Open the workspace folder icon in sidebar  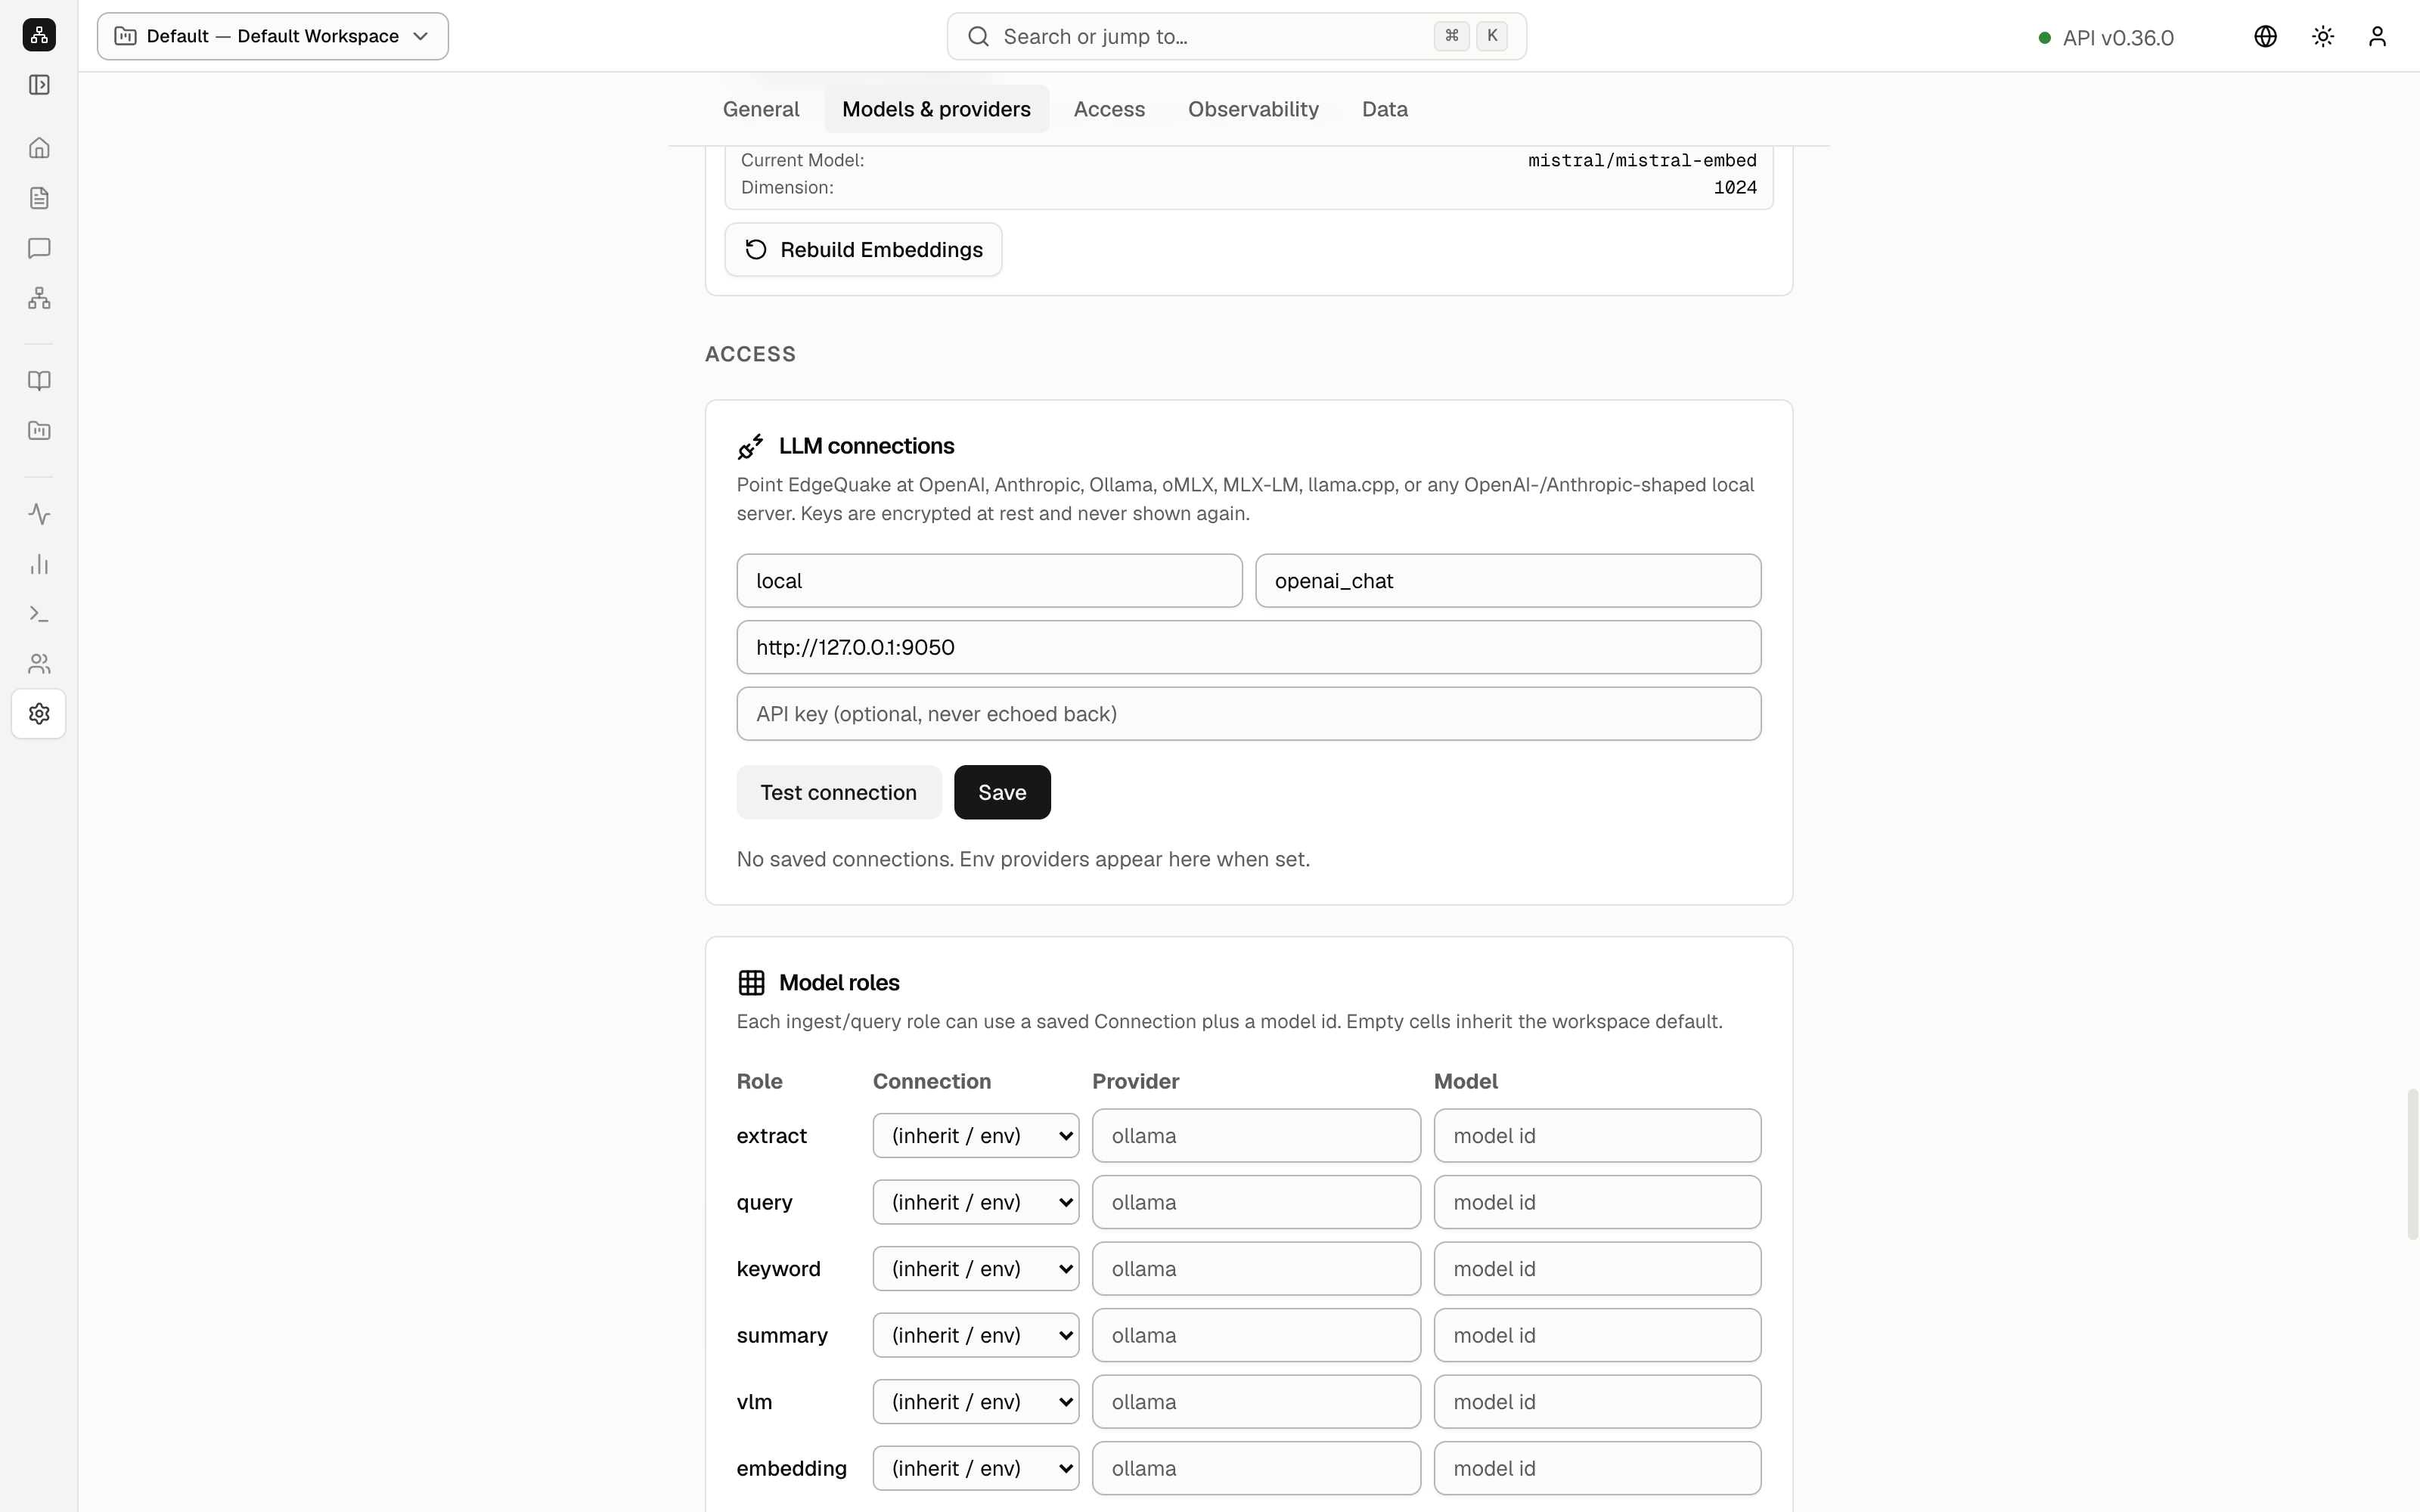point(39,431)
